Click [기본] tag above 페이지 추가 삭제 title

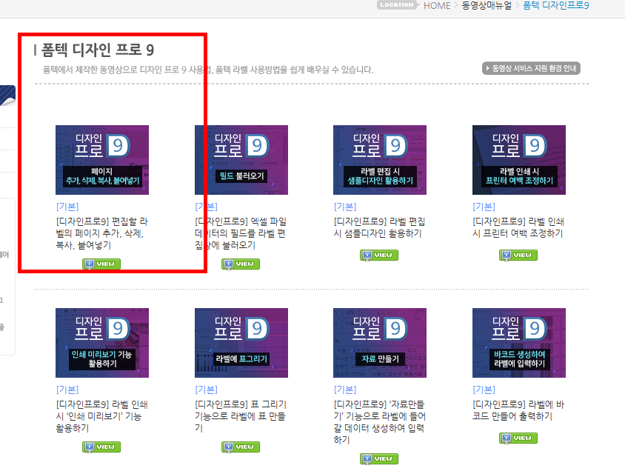(x=67, y=207)
